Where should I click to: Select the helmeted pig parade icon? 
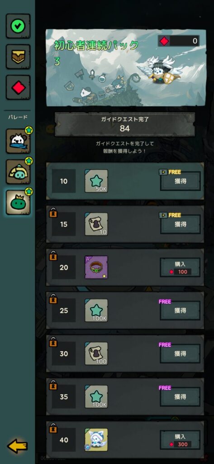click(18, 172)
